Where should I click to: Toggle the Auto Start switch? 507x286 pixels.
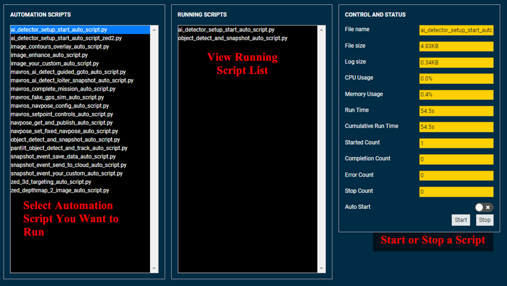point(484,207)
